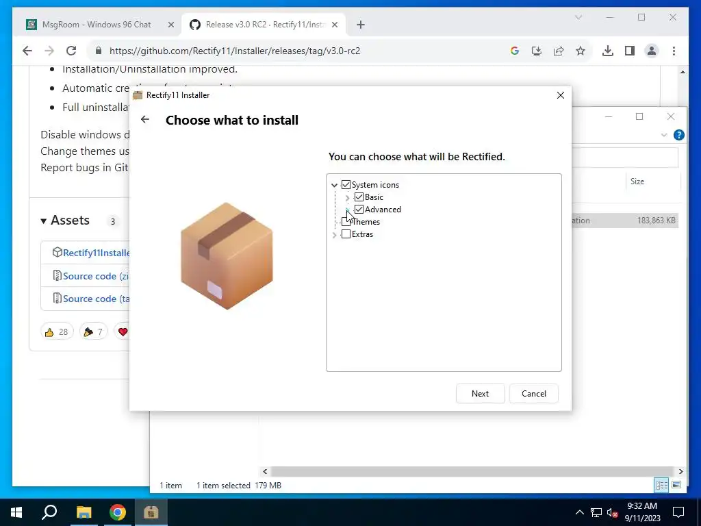This screenshot has height=526, width=701.
Task: Click the Chrome address bar URL
Action: [x=235, y=51]
